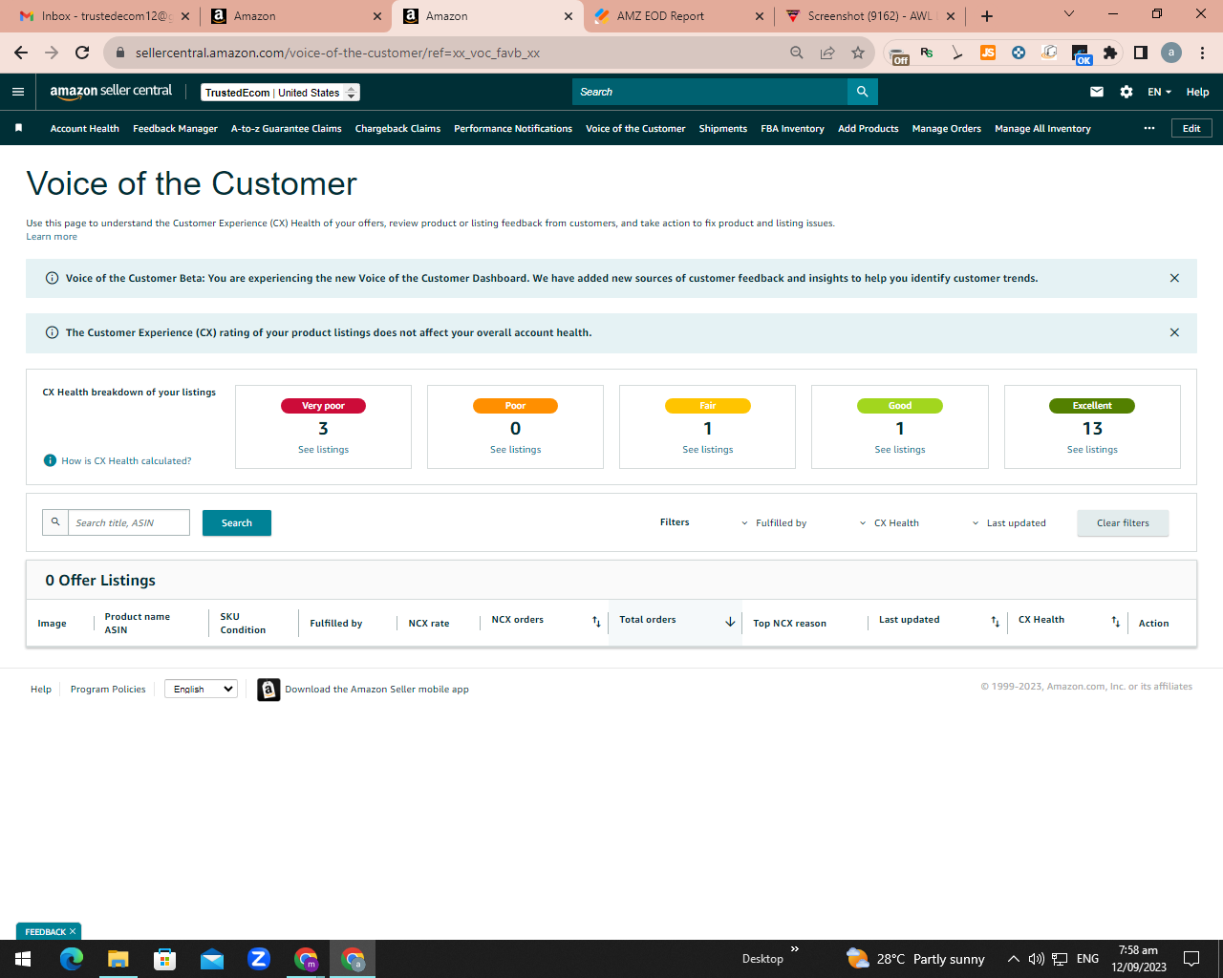Open the TrustedEcom United States account selector
The height and width of the screenshot is (978, 1223).
(280, 93)
